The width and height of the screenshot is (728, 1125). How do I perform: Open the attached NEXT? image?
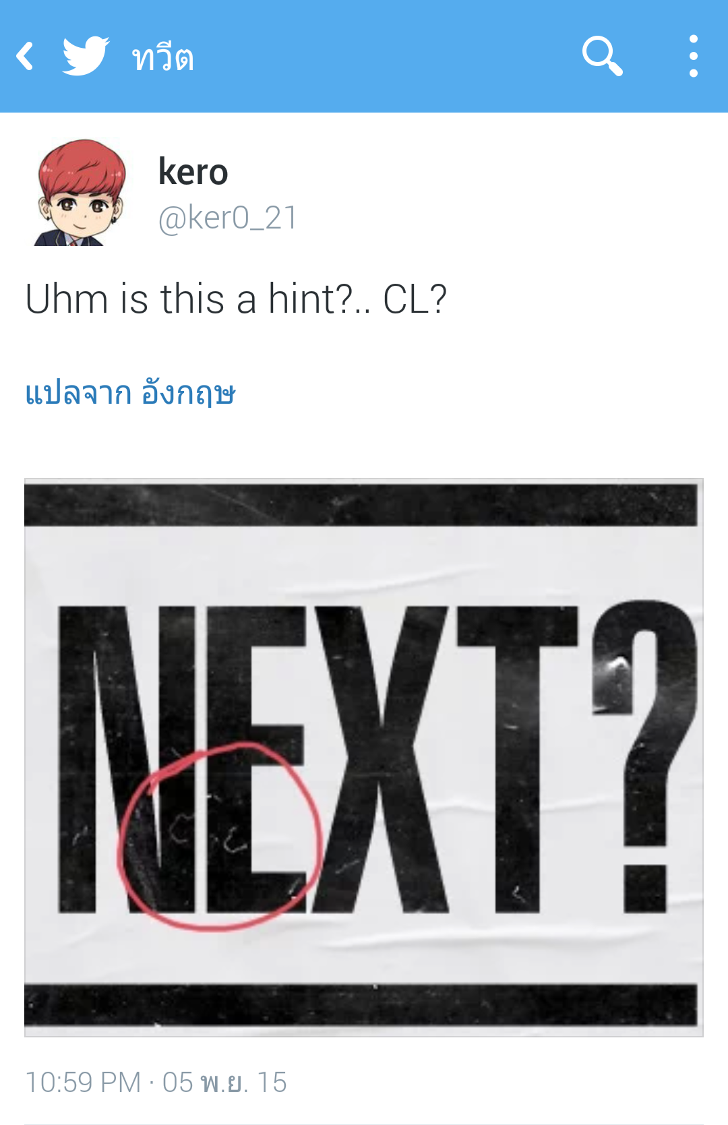pyautogui.click(x=364, y=758)
